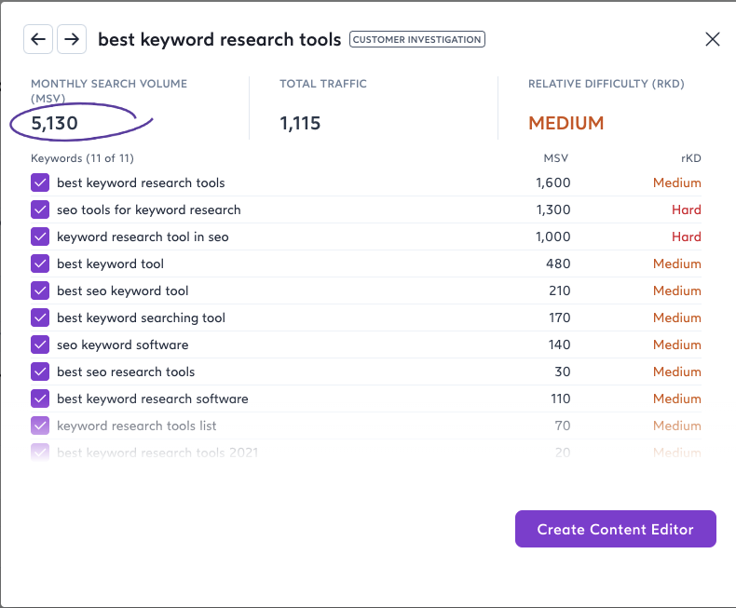Click Hard difficulty for 'keyword research tool in seo'
Image resolution: width=736 pixels, height=608 pixels.
click(687, 236)
